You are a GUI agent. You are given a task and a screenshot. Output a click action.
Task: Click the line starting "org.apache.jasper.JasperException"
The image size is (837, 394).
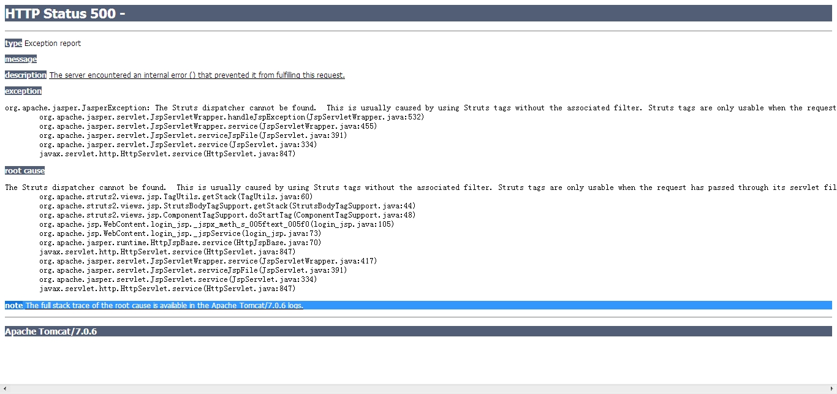[x=421, y=108]
